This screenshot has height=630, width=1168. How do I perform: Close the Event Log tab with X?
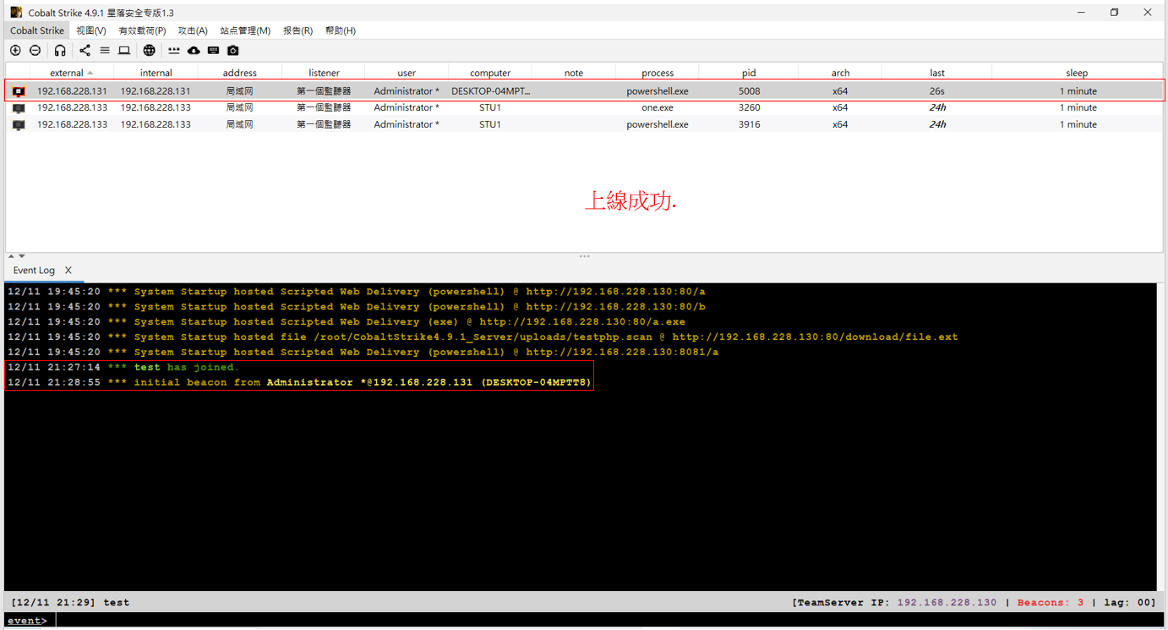point(68,271)
